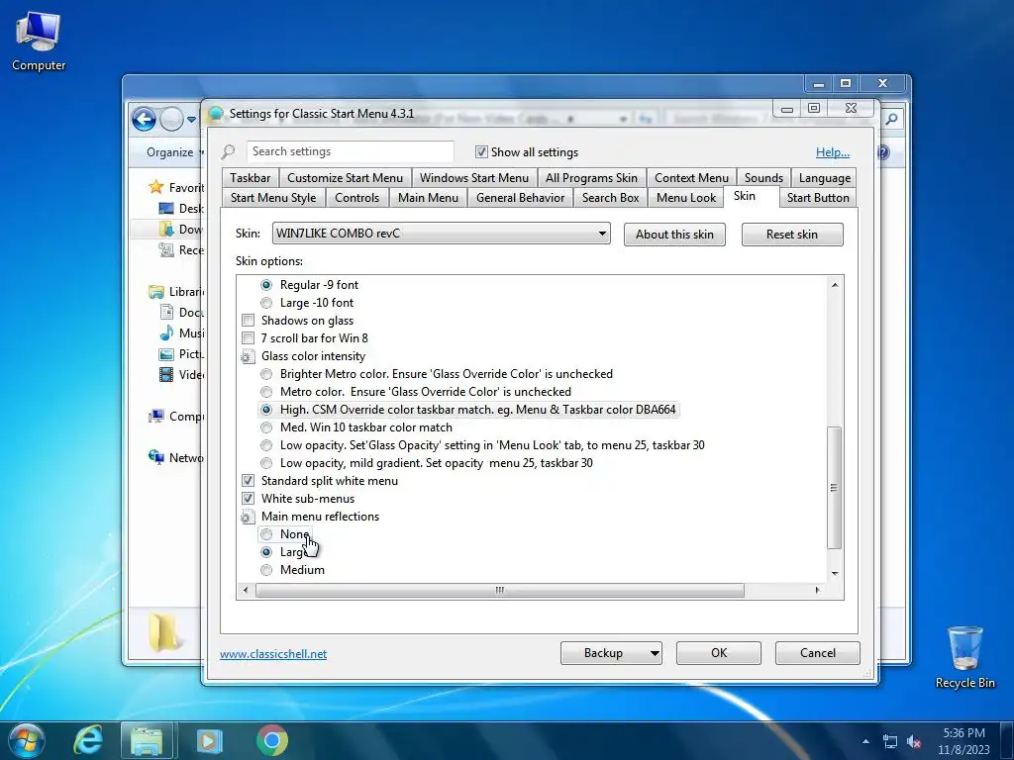
Task: Toggle Show all settings checkbox
Action: [481, 151]
